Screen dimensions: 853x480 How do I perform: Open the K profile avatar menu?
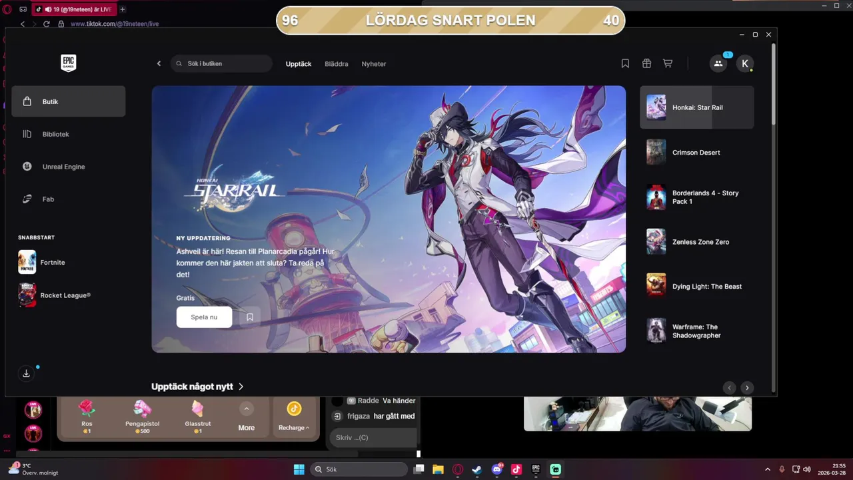pos(745,63)
